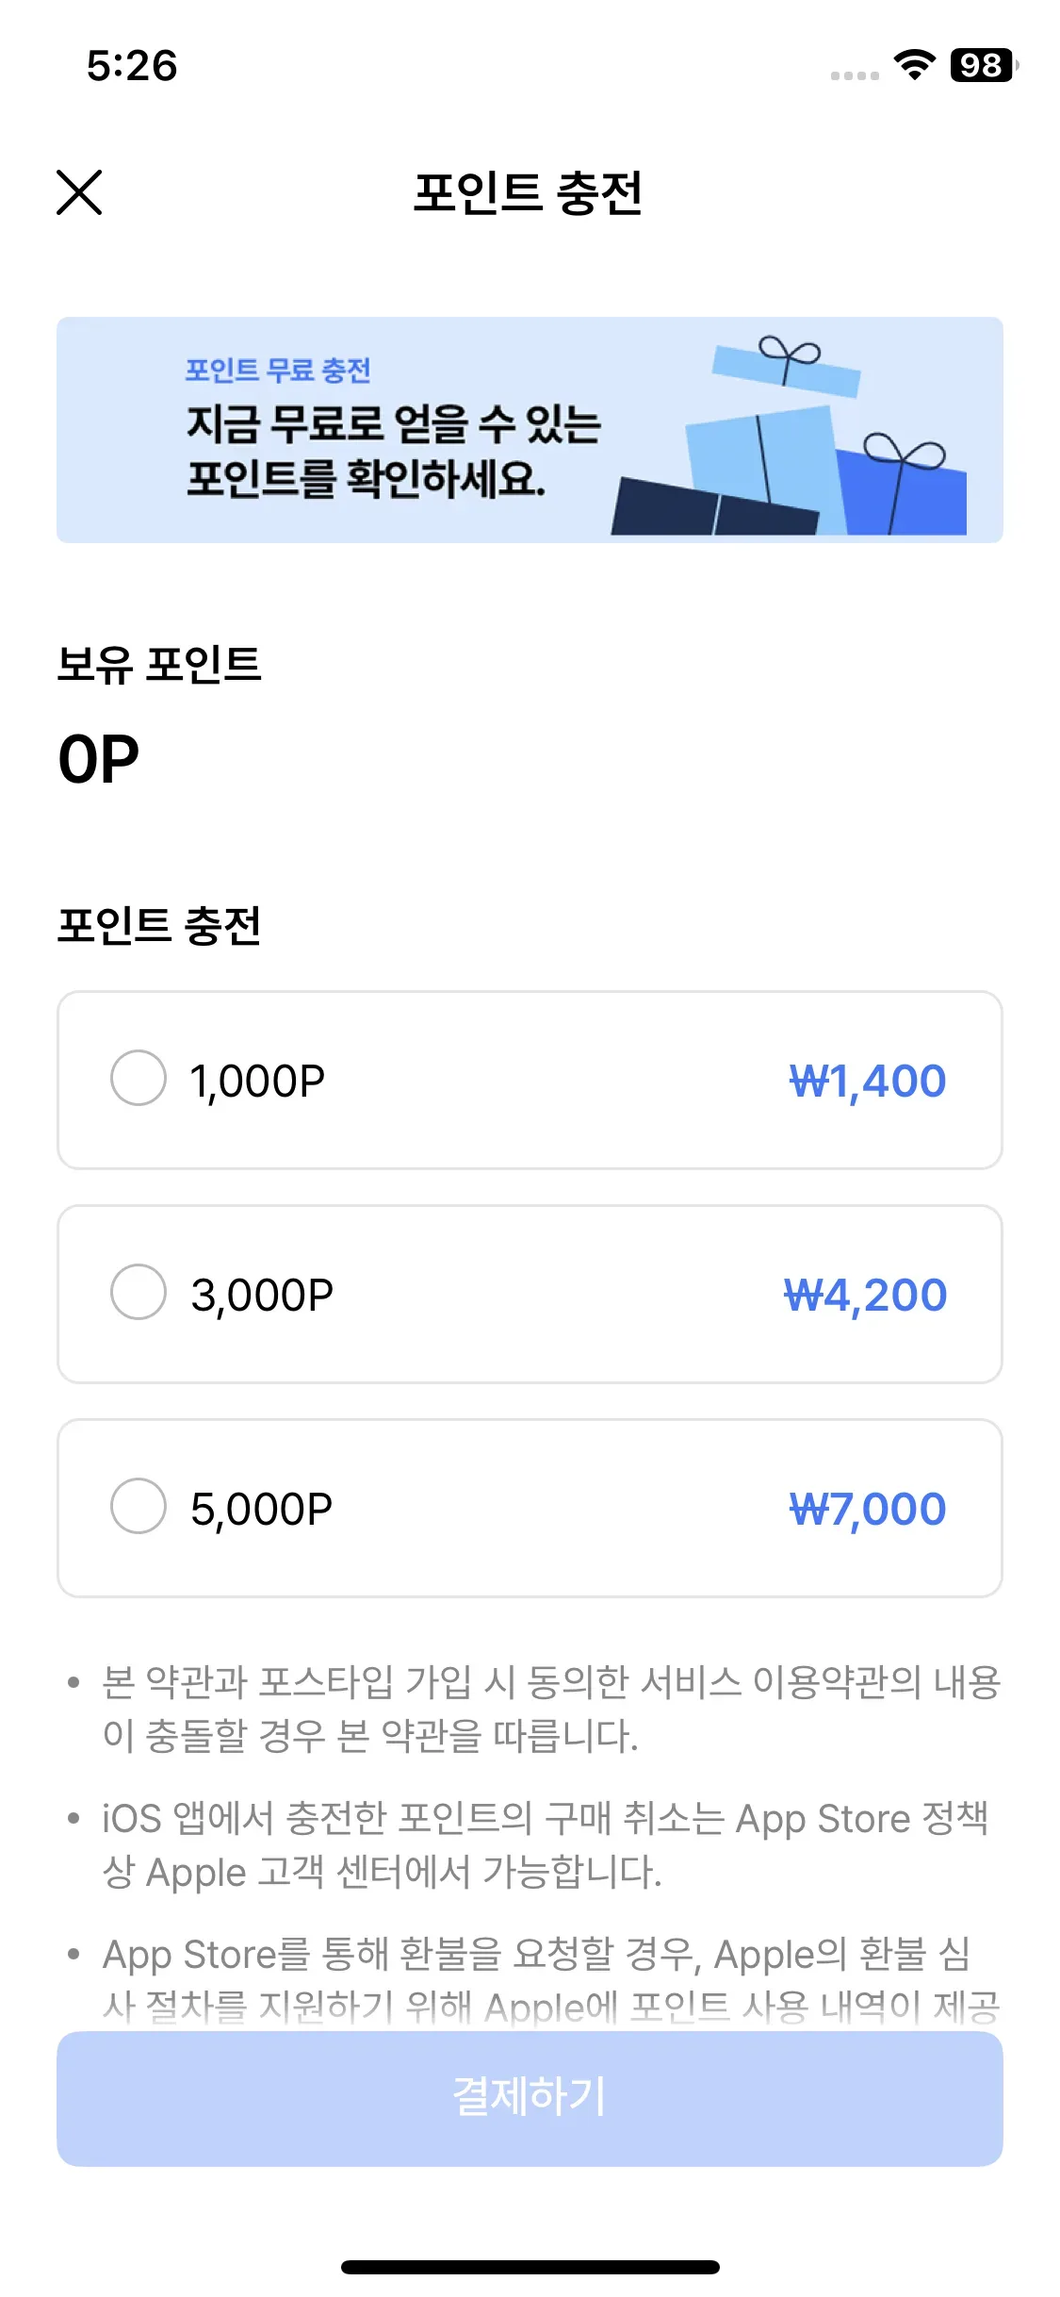Tap the Wi-Fi status icon
Viewport: 1060px width, 2297px height.
pyautogui.click(x=913, y=65)
